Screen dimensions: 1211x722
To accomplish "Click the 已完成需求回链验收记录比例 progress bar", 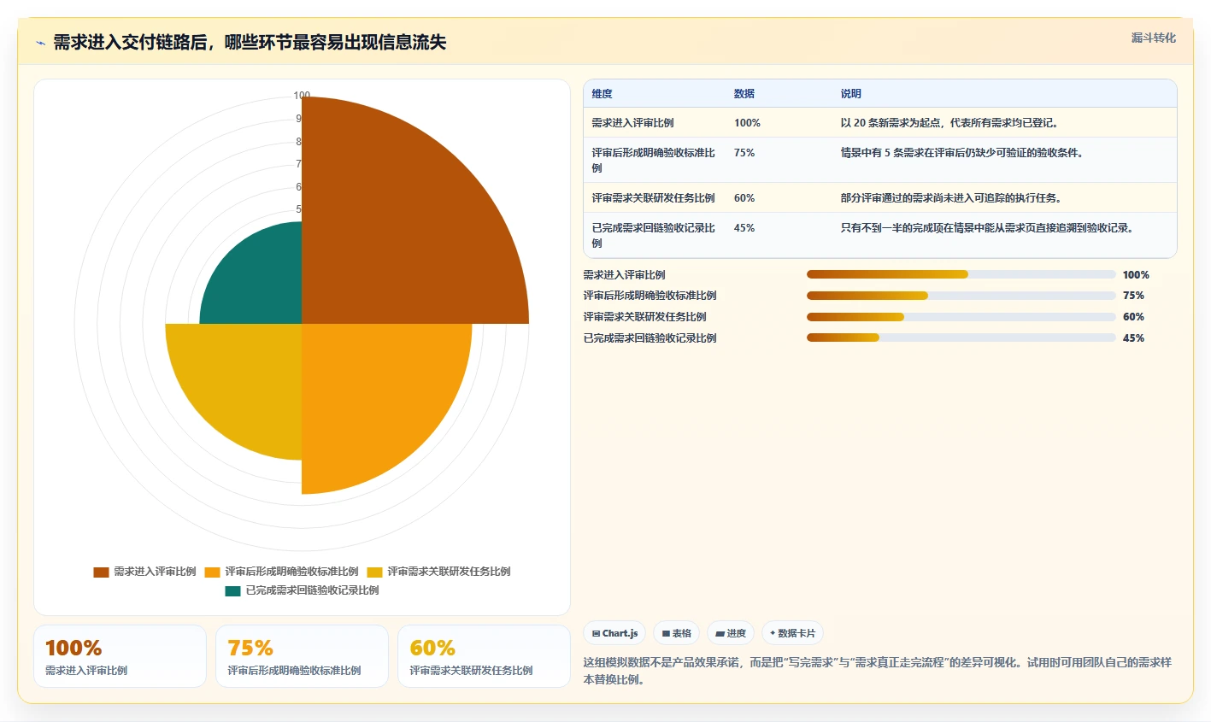I will (x=961, y=338).
